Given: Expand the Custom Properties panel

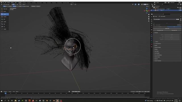Looking at the screenshot, I should (x=158, y=61).
